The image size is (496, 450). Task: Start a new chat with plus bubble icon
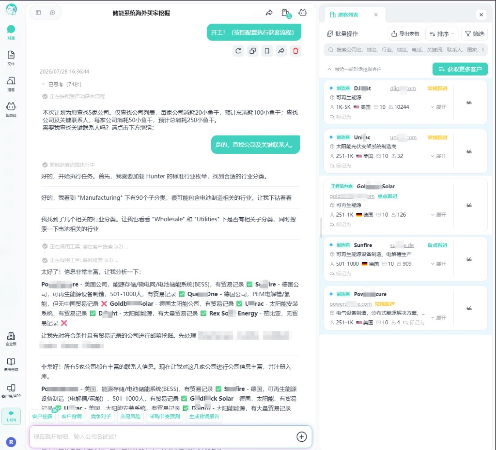pos(52,13)
